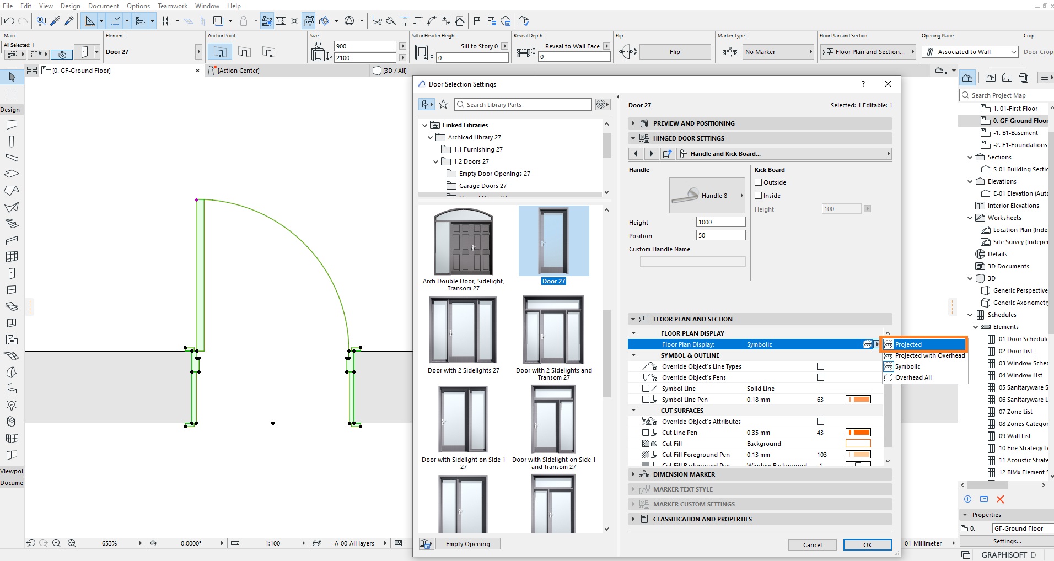Viewport: 1054px width, 561px height.
Task: Click the Empty Opening button
Action: tap(467, 544)
